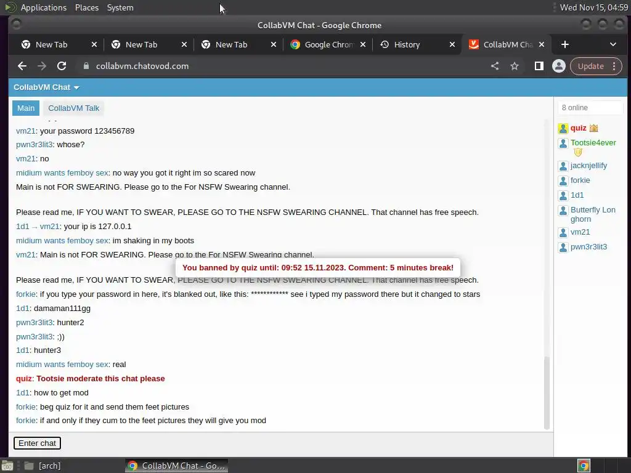The height and width of the screenshot is (473, 631).
Task: Close the CollabVM Chat tab
Action: point(542,44)
